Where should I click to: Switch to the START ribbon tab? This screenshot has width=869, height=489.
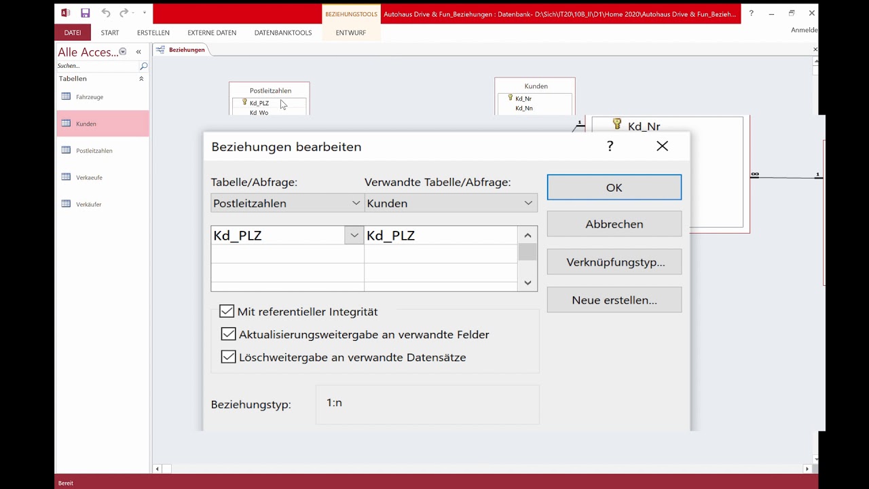[x=110, y=33]
